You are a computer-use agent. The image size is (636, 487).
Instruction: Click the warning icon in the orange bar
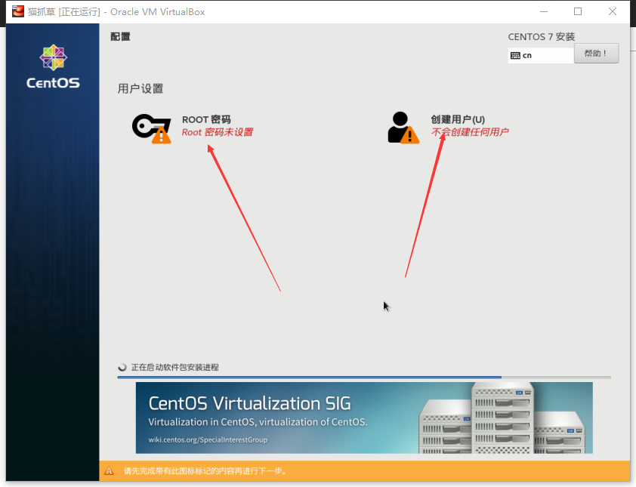click(109, 471)
